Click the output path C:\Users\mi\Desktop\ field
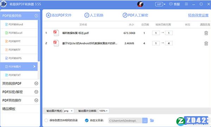The height and width of the screenshot is (127, 211). pos(125,121)
